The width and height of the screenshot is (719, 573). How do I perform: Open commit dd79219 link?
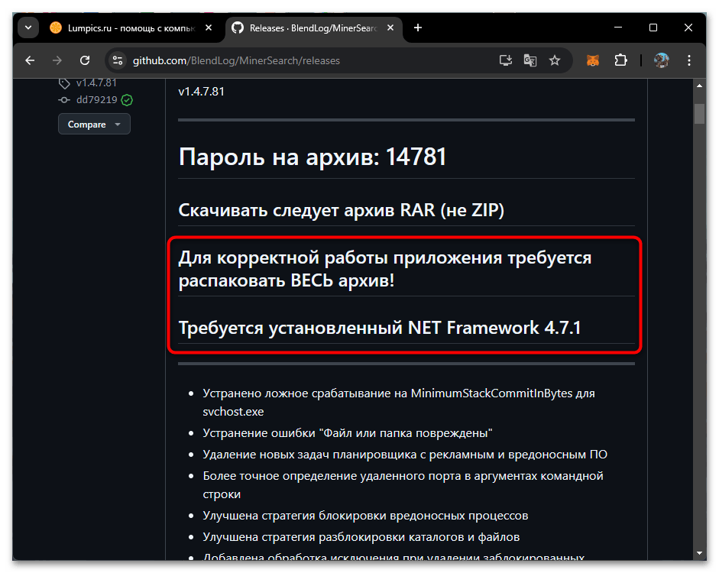click(97, 100)
